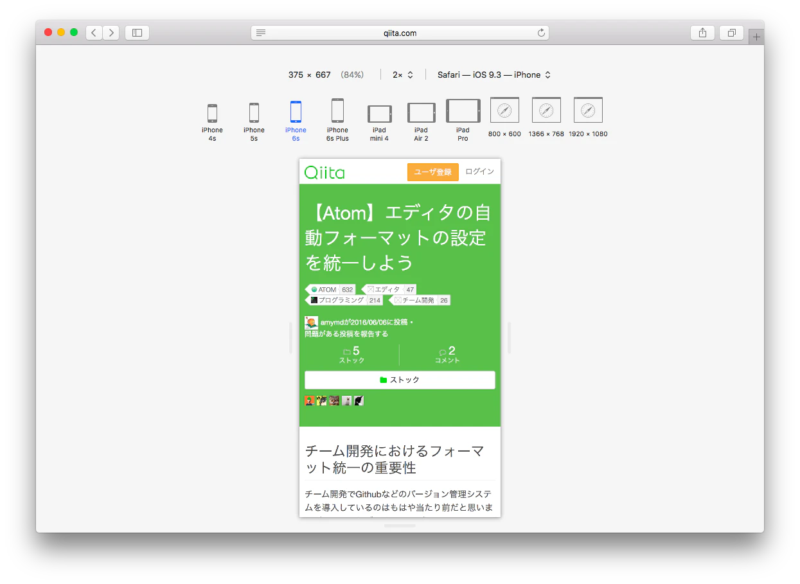Open the Safari iOS 9.3 iPhone user agent dropdown

[494, 75]
